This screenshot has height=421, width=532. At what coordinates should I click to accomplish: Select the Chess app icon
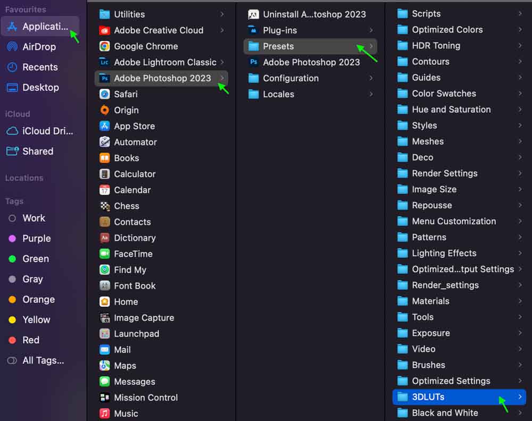point(105,206)
